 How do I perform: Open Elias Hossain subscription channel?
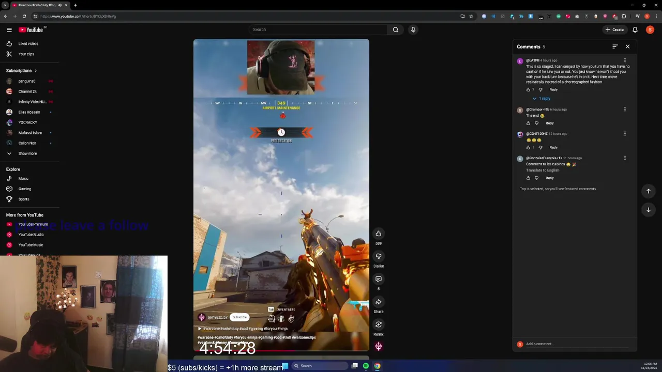[x=29, y=112]
